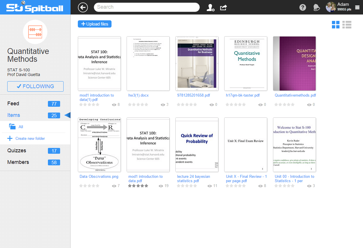The width and height of the screenshot is (363, 248).
Task: Open the invite user icon
Action: tap(210, 8)
